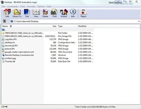Click the Delete toolbar icon
141x109 pixels.
[x=45, y=12]
